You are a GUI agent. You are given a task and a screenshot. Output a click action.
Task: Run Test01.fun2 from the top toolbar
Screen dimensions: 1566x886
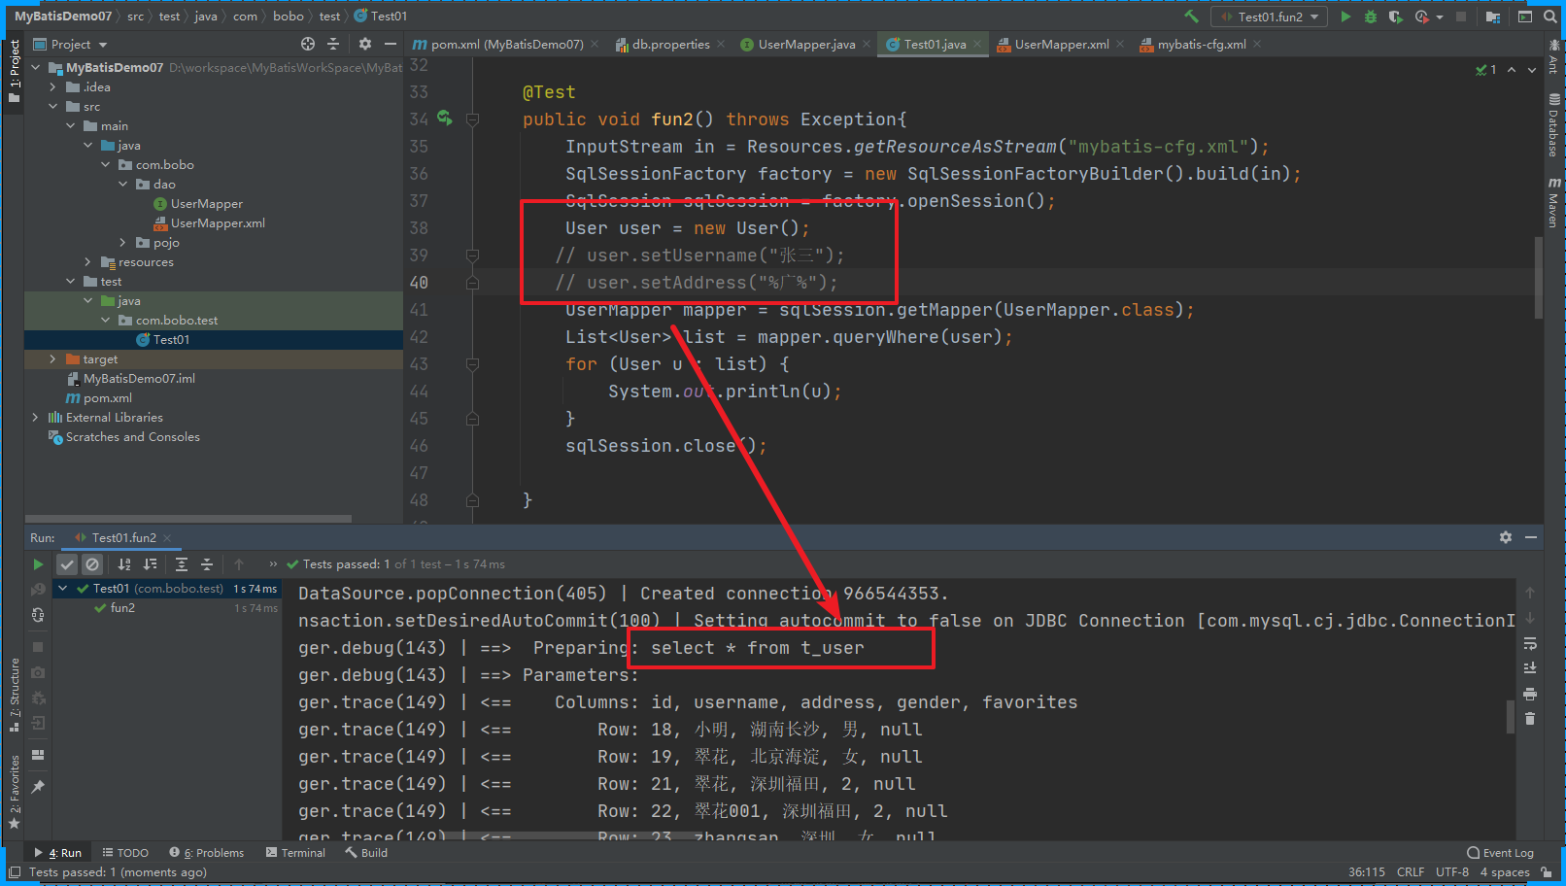[1345, 17]
